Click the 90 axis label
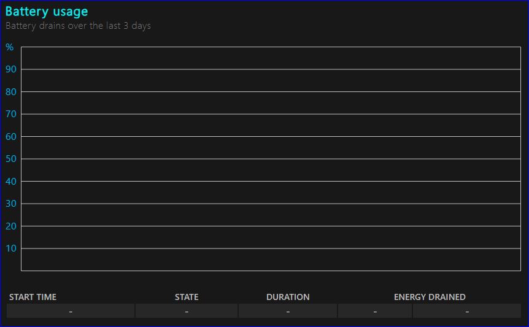This screenshot has height=327, width=529. pyautogui.click(x=11, y=69)
